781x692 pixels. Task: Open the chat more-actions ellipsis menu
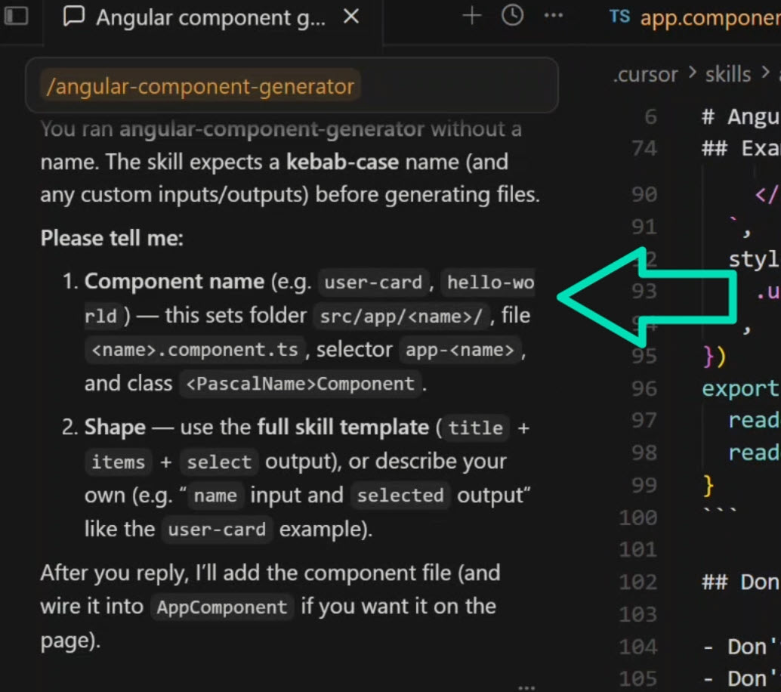point(553,16)
